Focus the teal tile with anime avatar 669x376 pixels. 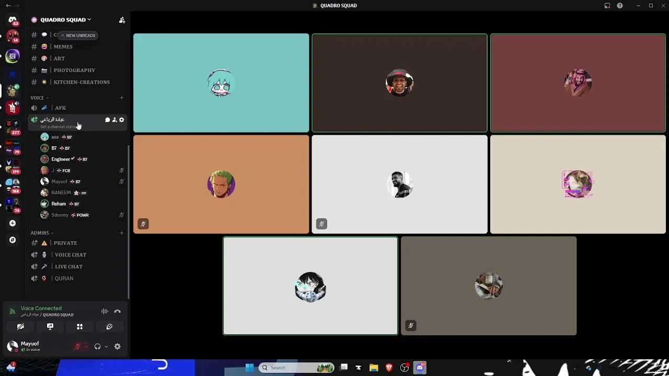pyautogui.click(x=221, y=83)
